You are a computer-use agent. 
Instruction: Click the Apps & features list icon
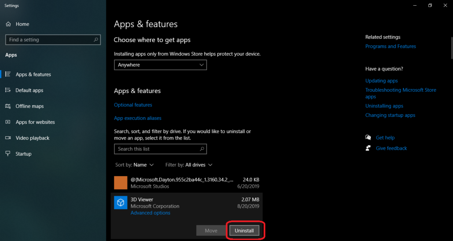pos(8,74)
